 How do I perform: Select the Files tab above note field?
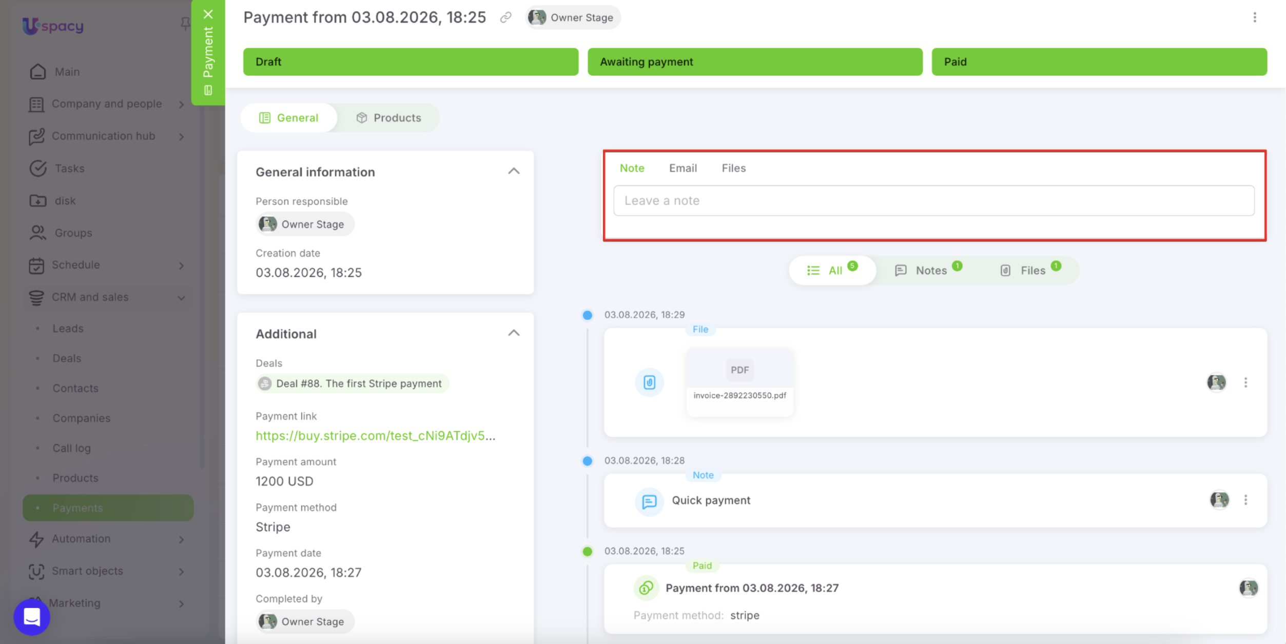coord(733,168)
